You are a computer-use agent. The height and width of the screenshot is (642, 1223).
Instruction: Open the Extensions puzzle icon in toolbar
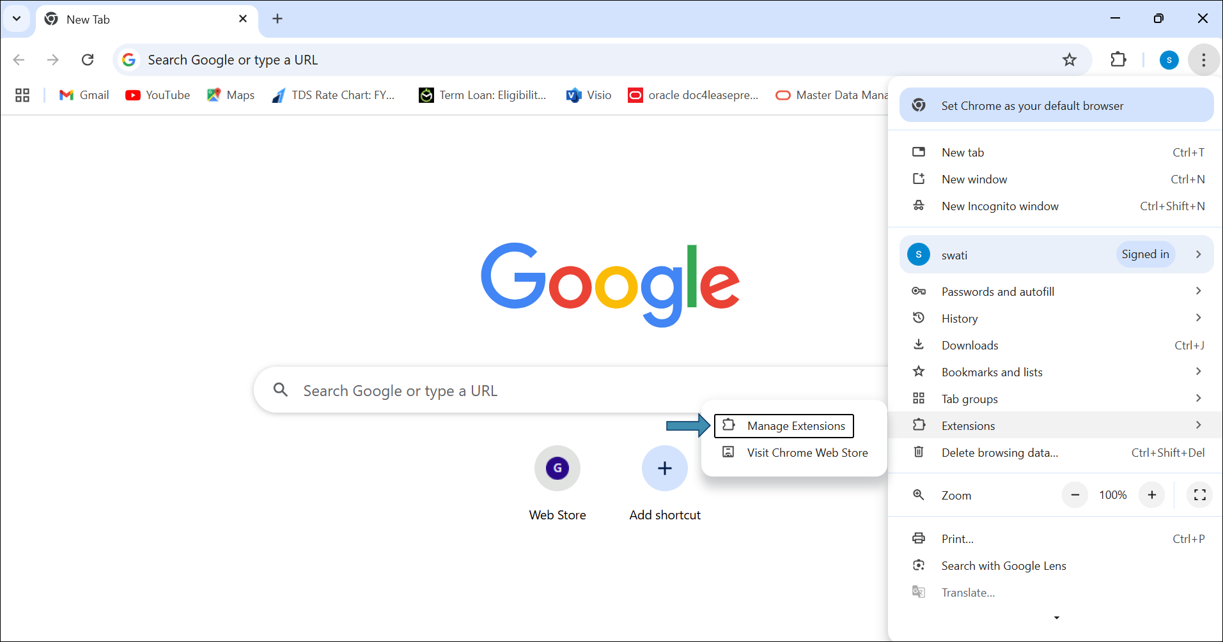(1118, 59)
